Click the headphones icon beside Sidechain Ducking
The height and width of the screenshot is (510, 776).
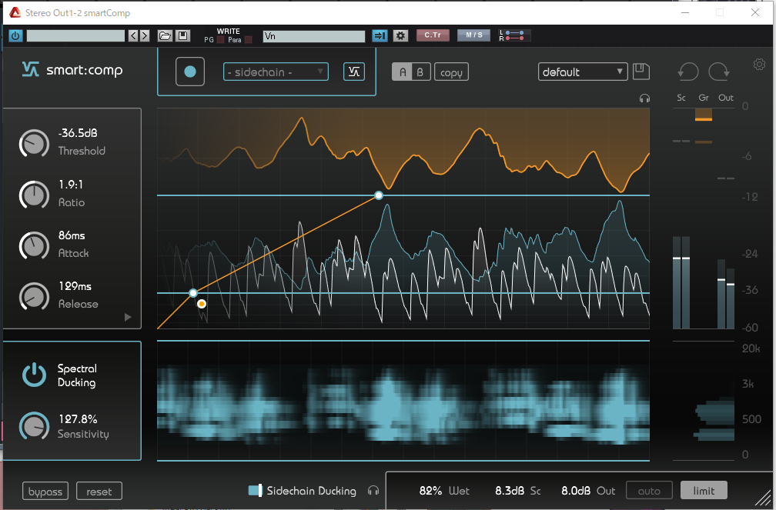click(373, 490)
